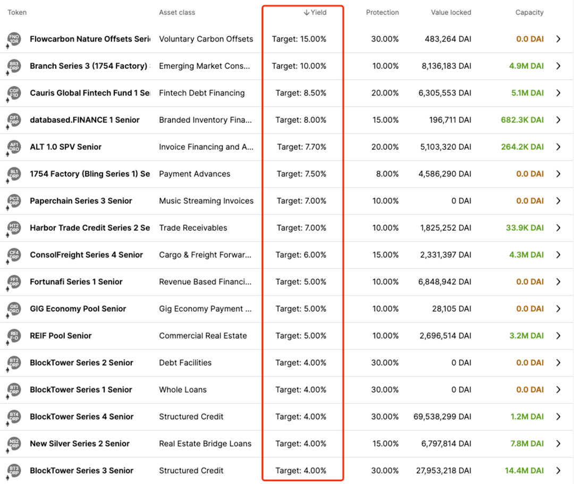Click the Harbor Trade Credit token icon
The image size is (574, 484).
coord(14,228)
